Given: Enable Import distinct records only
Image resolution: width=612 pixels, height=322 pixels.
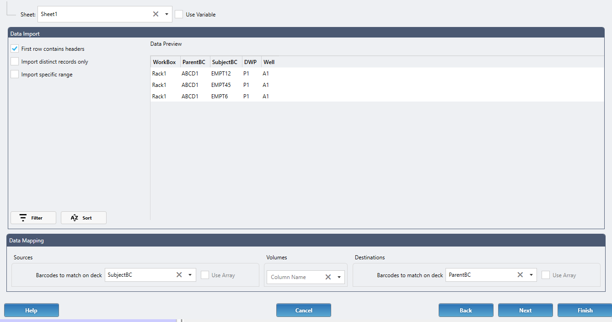Looking at the screenshot, I should click(x=15, y=62).
